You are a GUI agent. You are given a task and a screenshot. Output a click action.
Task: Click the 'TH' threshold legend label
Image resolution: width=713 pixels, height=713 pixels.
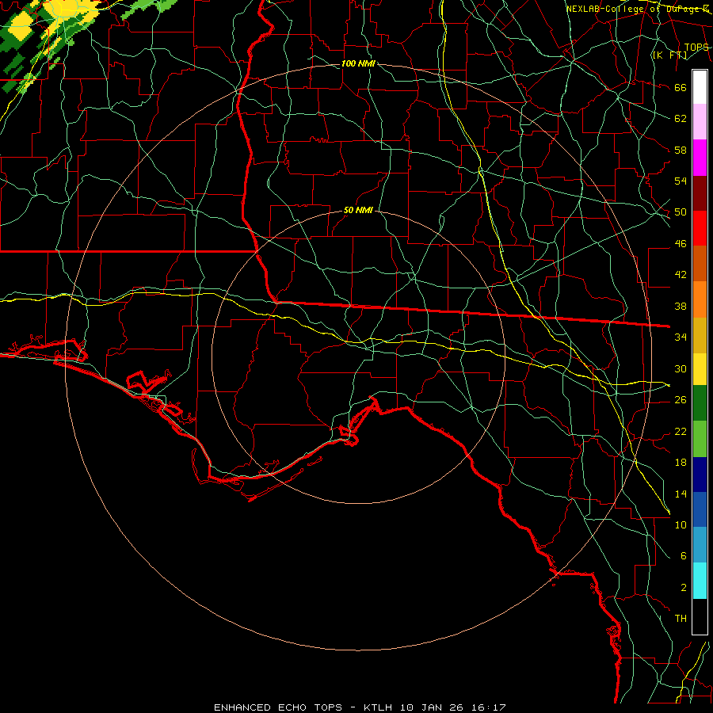[x=681, y=619]
